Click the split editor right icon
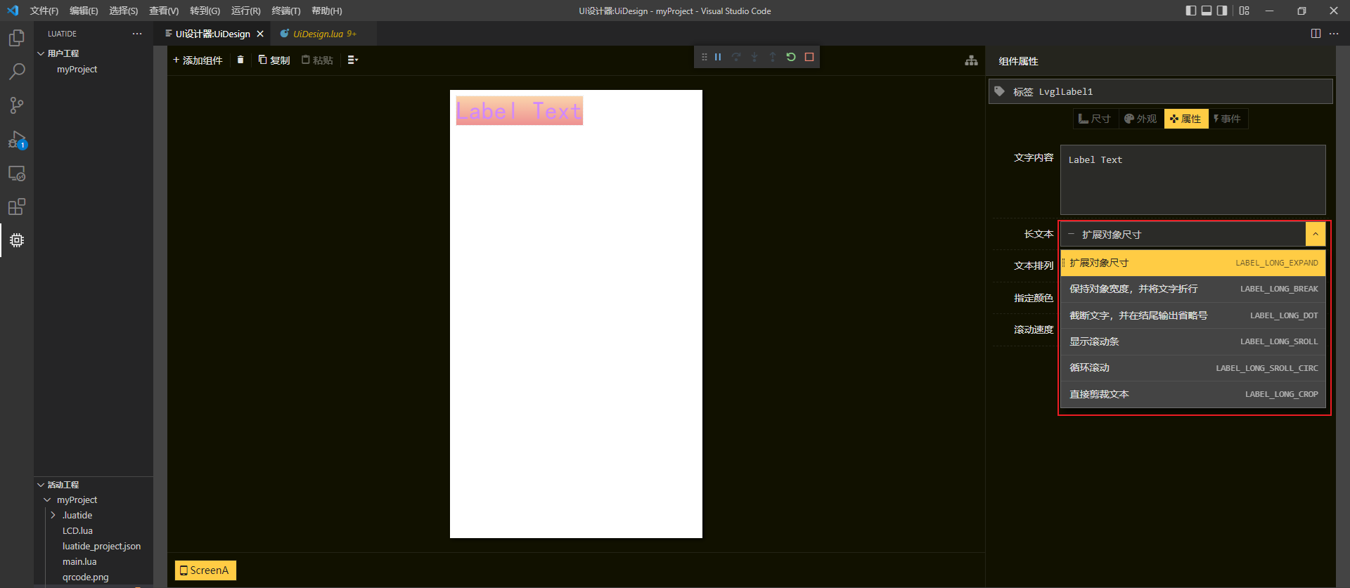1350x588 pixels. (x=1316, y=34)
